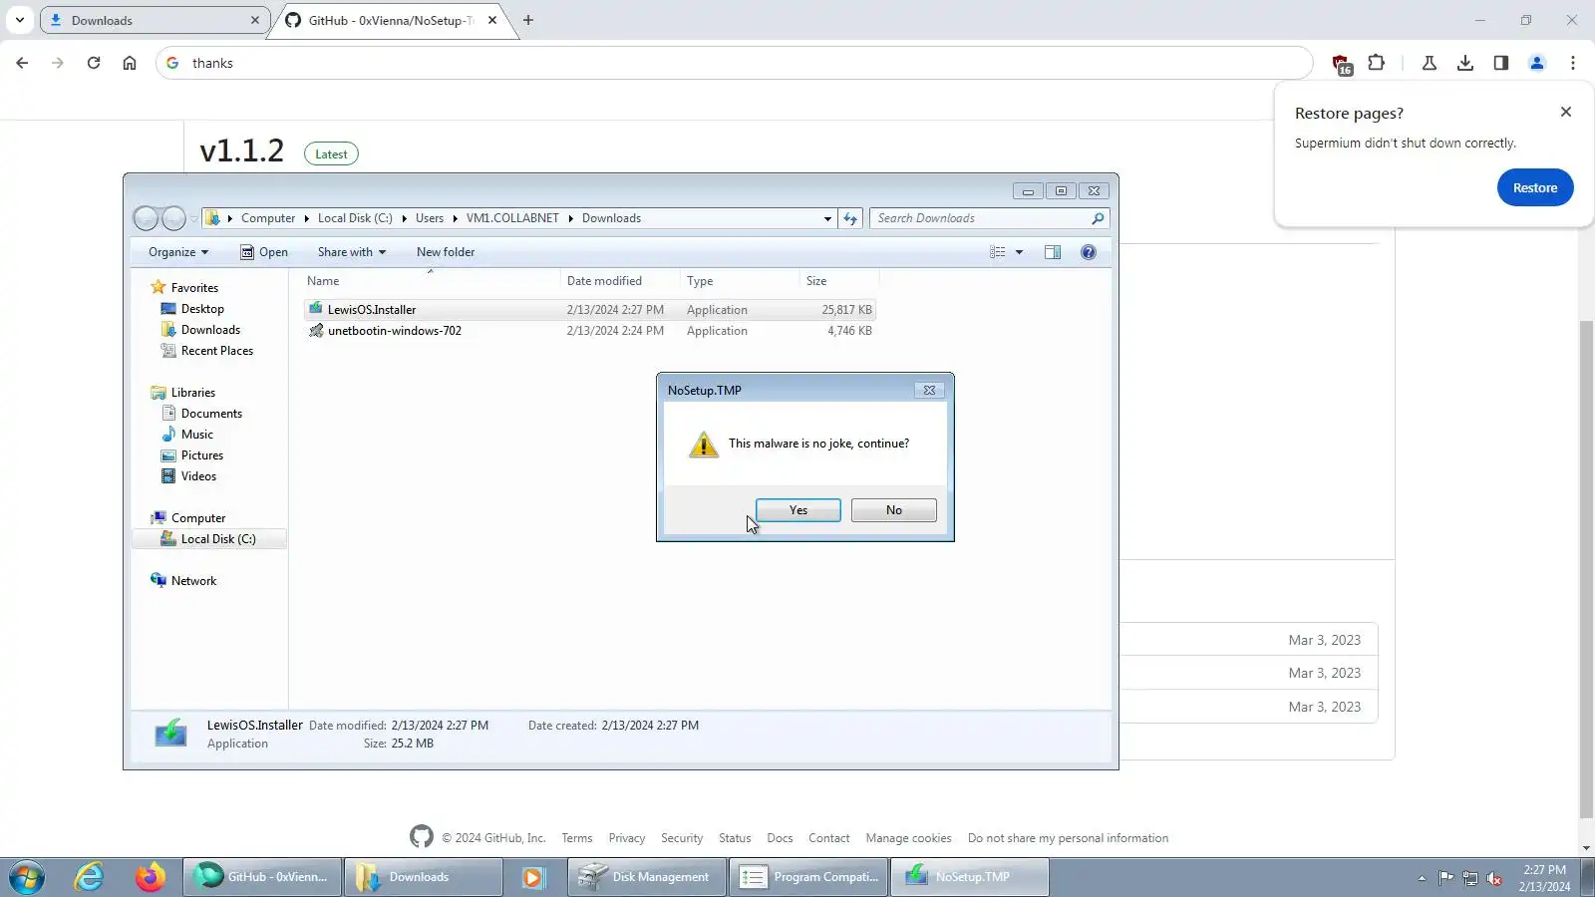The image size is (1595, 897).
Task: Expand the Explorer address bar history dropdown
Action: pos(827,218)
